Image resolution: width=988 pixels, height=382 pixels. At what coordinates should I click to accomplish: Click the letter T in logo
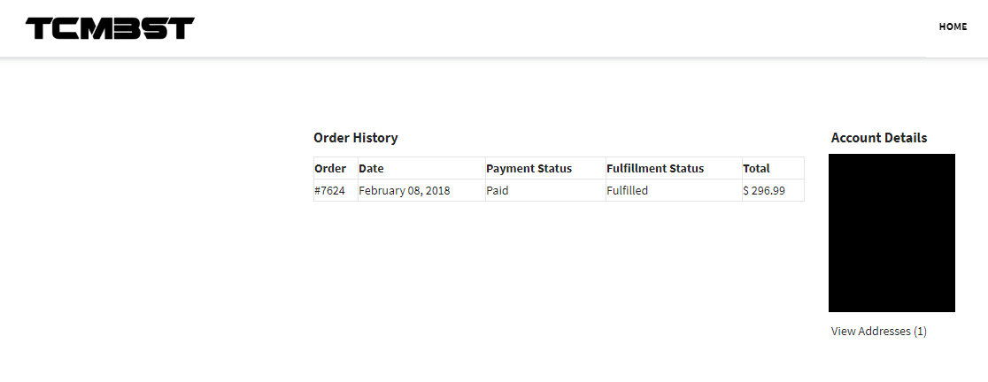[39, 27]
